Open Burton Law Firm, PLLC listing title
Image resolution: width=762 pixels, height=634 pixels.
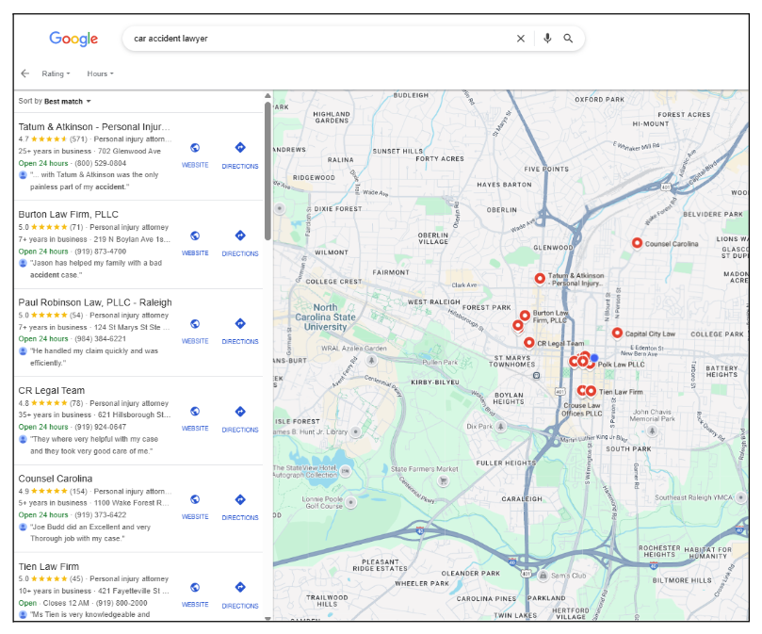pos(68,215)
